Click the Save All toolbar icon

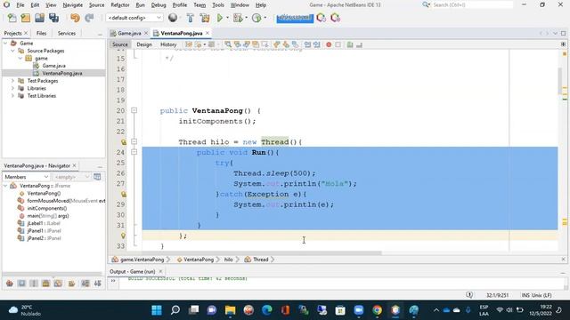(x=53, y=18)
